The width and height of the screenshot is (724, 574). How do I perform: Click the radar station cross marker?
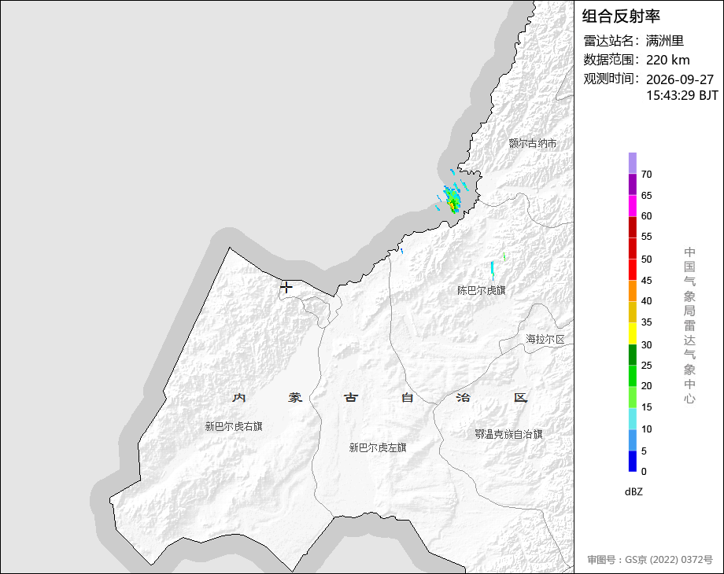tap(286, 287)
